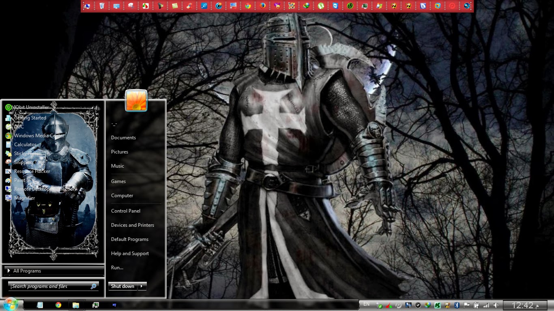Click network signal bars tray icon
Screen dimensions: 554x311
pos(486,305)
